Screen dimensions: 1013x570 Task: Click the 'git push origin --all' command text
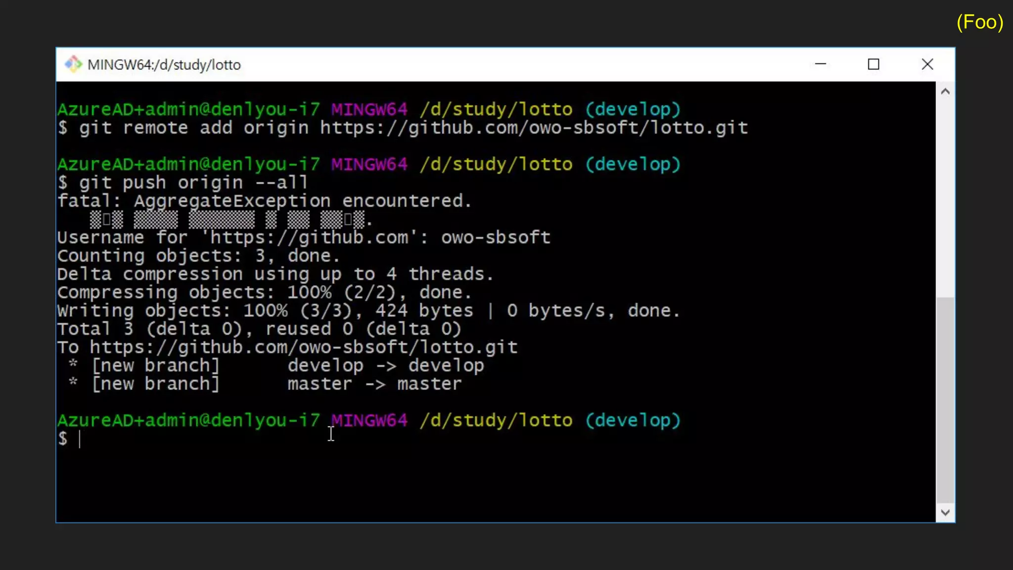click(x=193, y=183)
